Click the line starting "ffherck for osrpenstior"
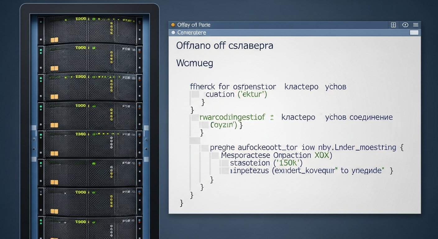 (x=268, y=87)
